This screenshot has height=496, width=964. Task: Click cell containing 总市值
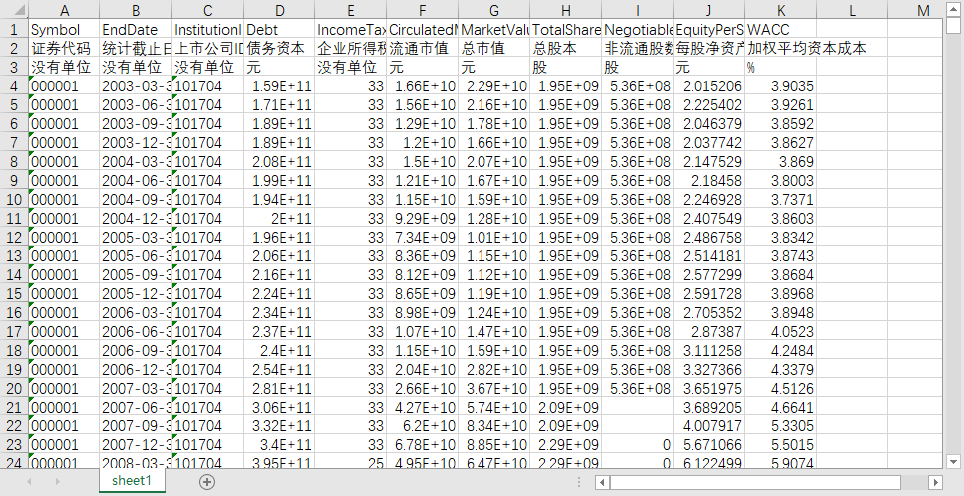point(494,48)
